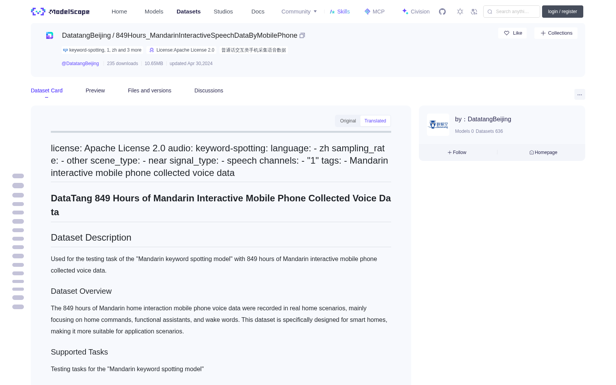The height and width of the screenshot is (385, 616).
Task: Open the ModelScope logo homepage
Action: 60,12
